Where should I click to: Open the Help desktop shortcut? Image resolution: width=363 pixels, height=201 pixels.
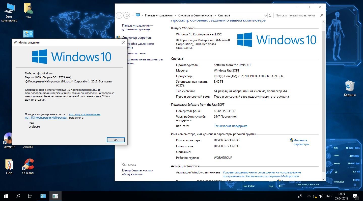9,166
